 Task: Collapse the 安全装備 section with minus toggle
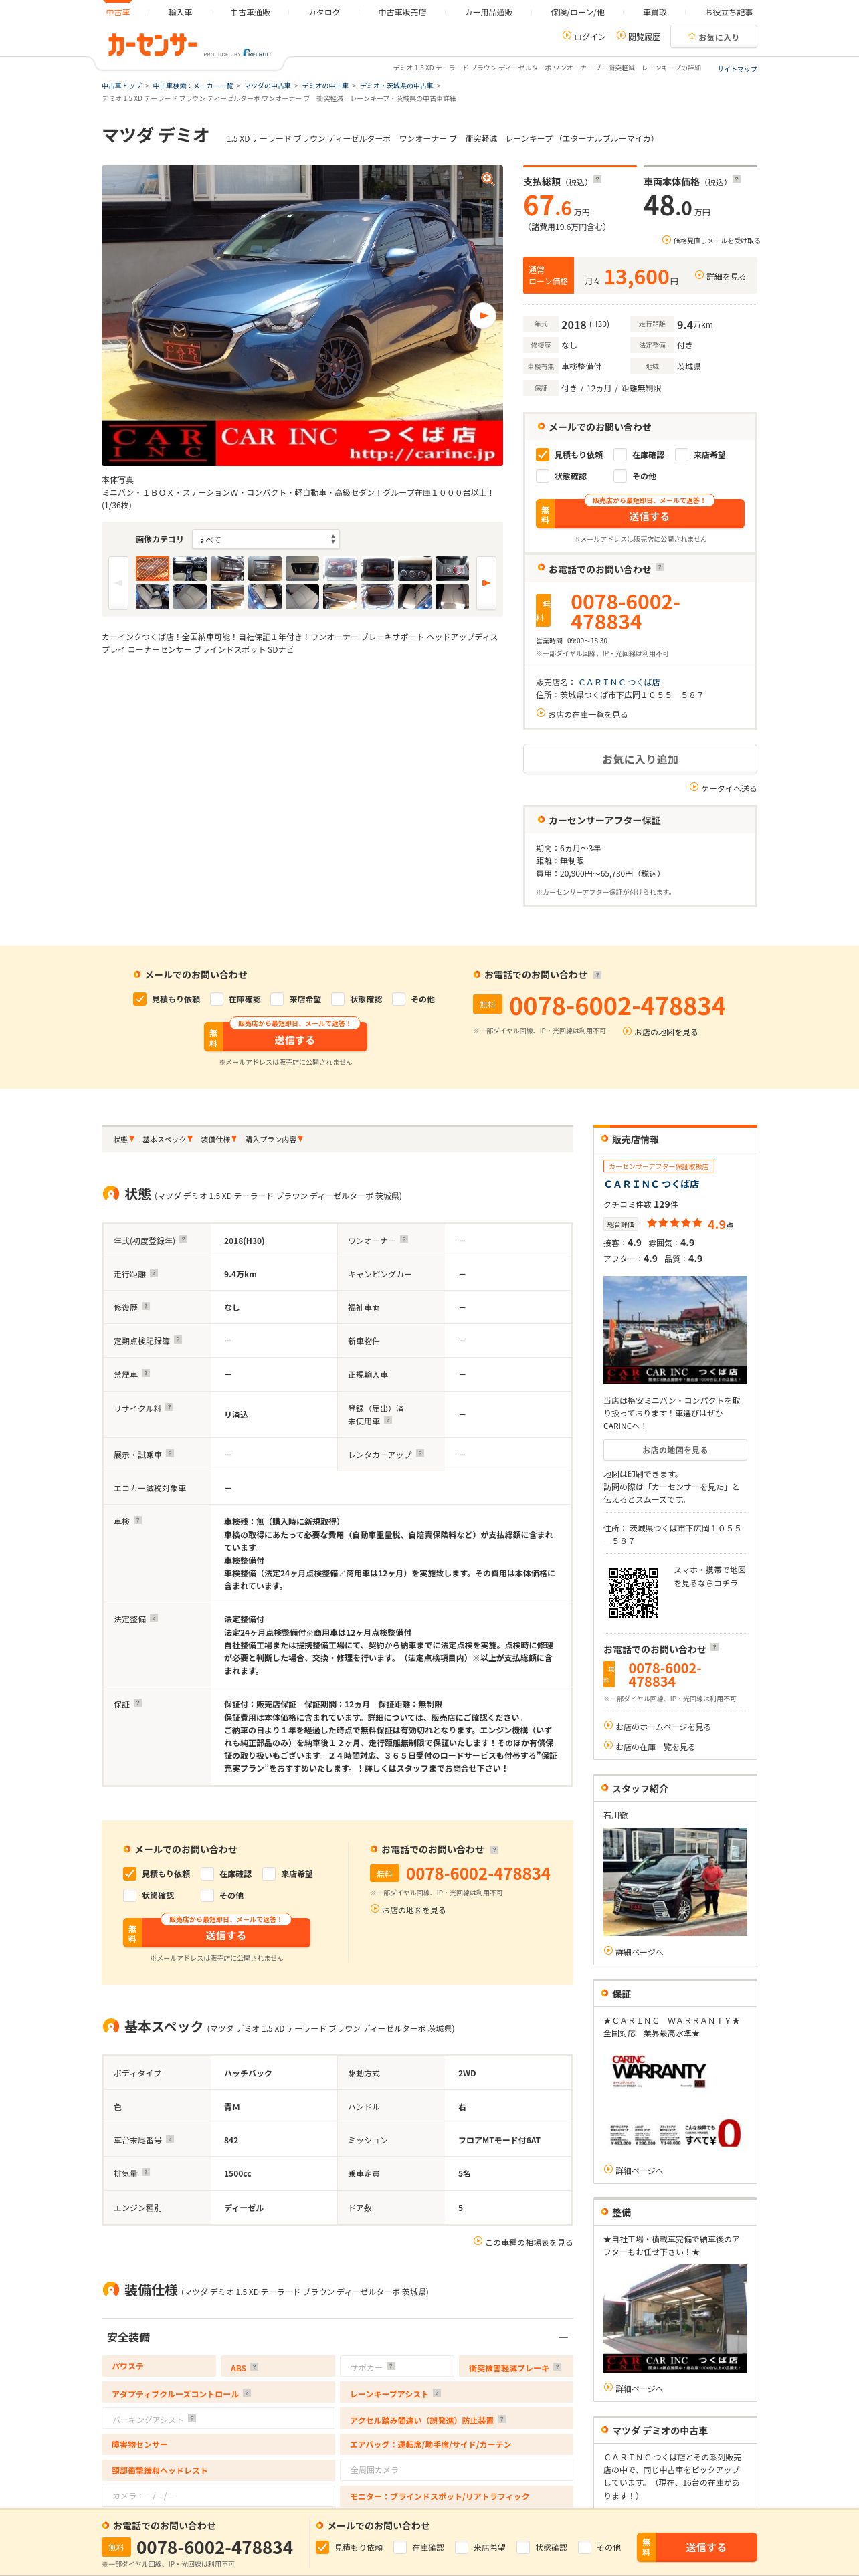click(563, 2337)
